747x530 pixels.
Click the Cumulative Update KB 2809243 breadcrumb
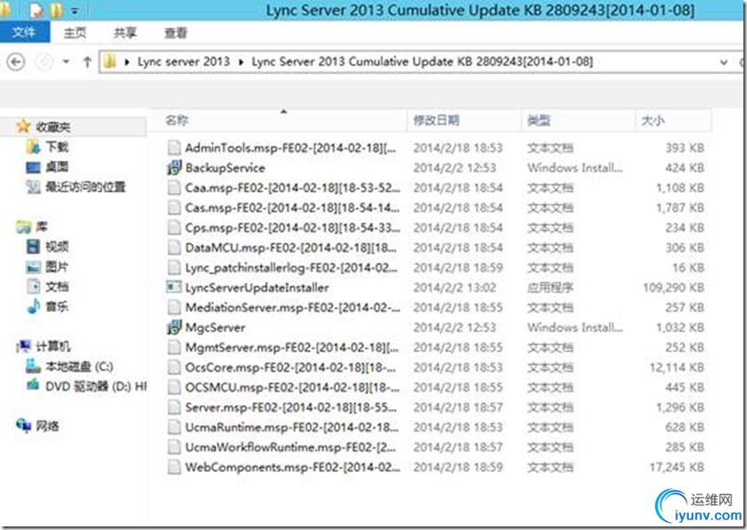pyautogui.click(x=422, y=62)
